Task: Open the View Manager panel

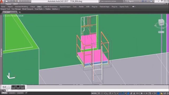Action: click(x=16, y=9)
